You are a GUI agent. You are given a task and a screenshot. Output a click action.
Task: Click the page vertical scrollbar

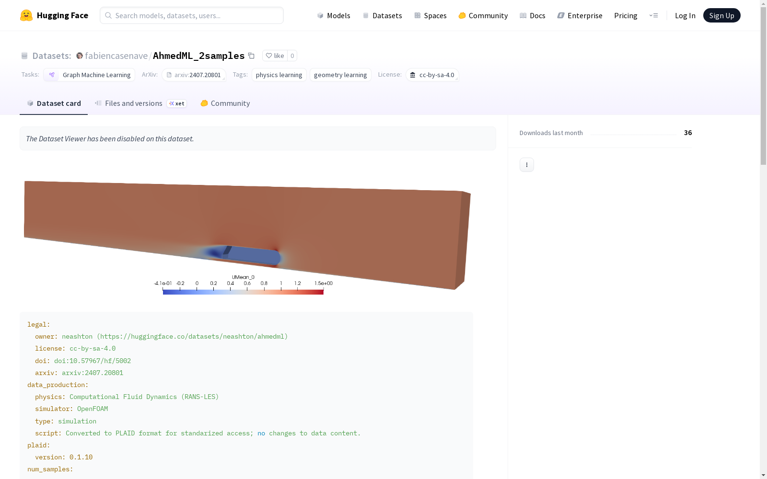point(763,86)
